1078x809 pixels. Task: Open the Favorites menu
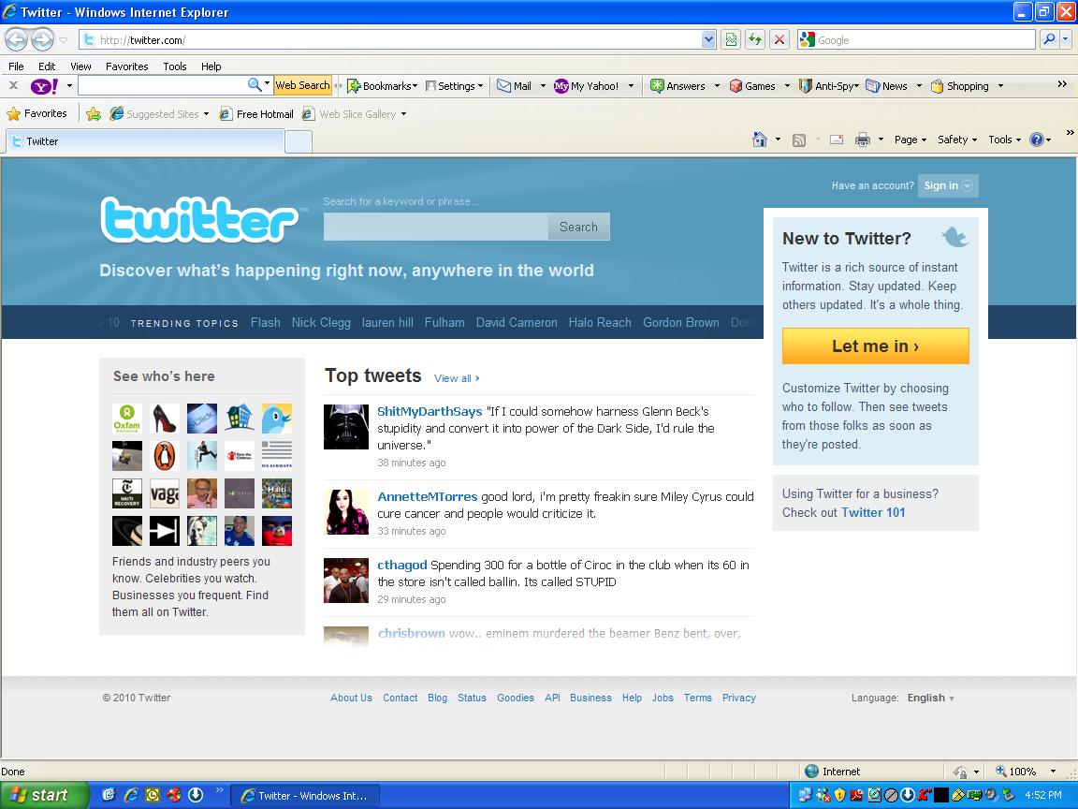pos(127,66)
